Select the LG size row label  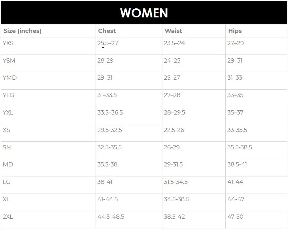pos(6,182)
